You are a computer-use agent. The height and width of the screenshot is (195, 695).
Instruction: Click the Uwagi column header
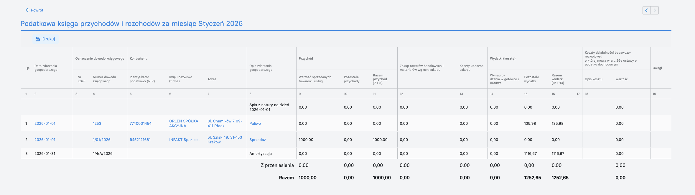tap(657, 68)
